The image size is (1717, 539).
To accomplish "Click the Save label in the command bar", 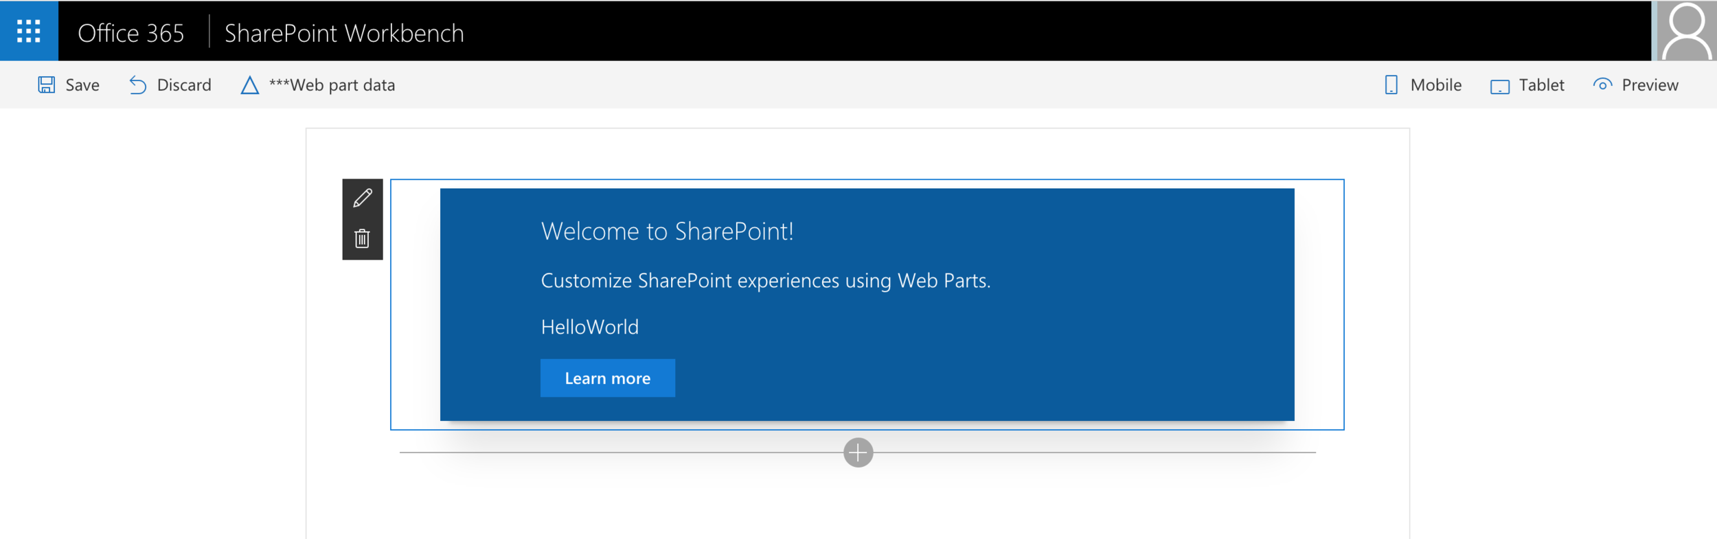I will pos(82,84).
